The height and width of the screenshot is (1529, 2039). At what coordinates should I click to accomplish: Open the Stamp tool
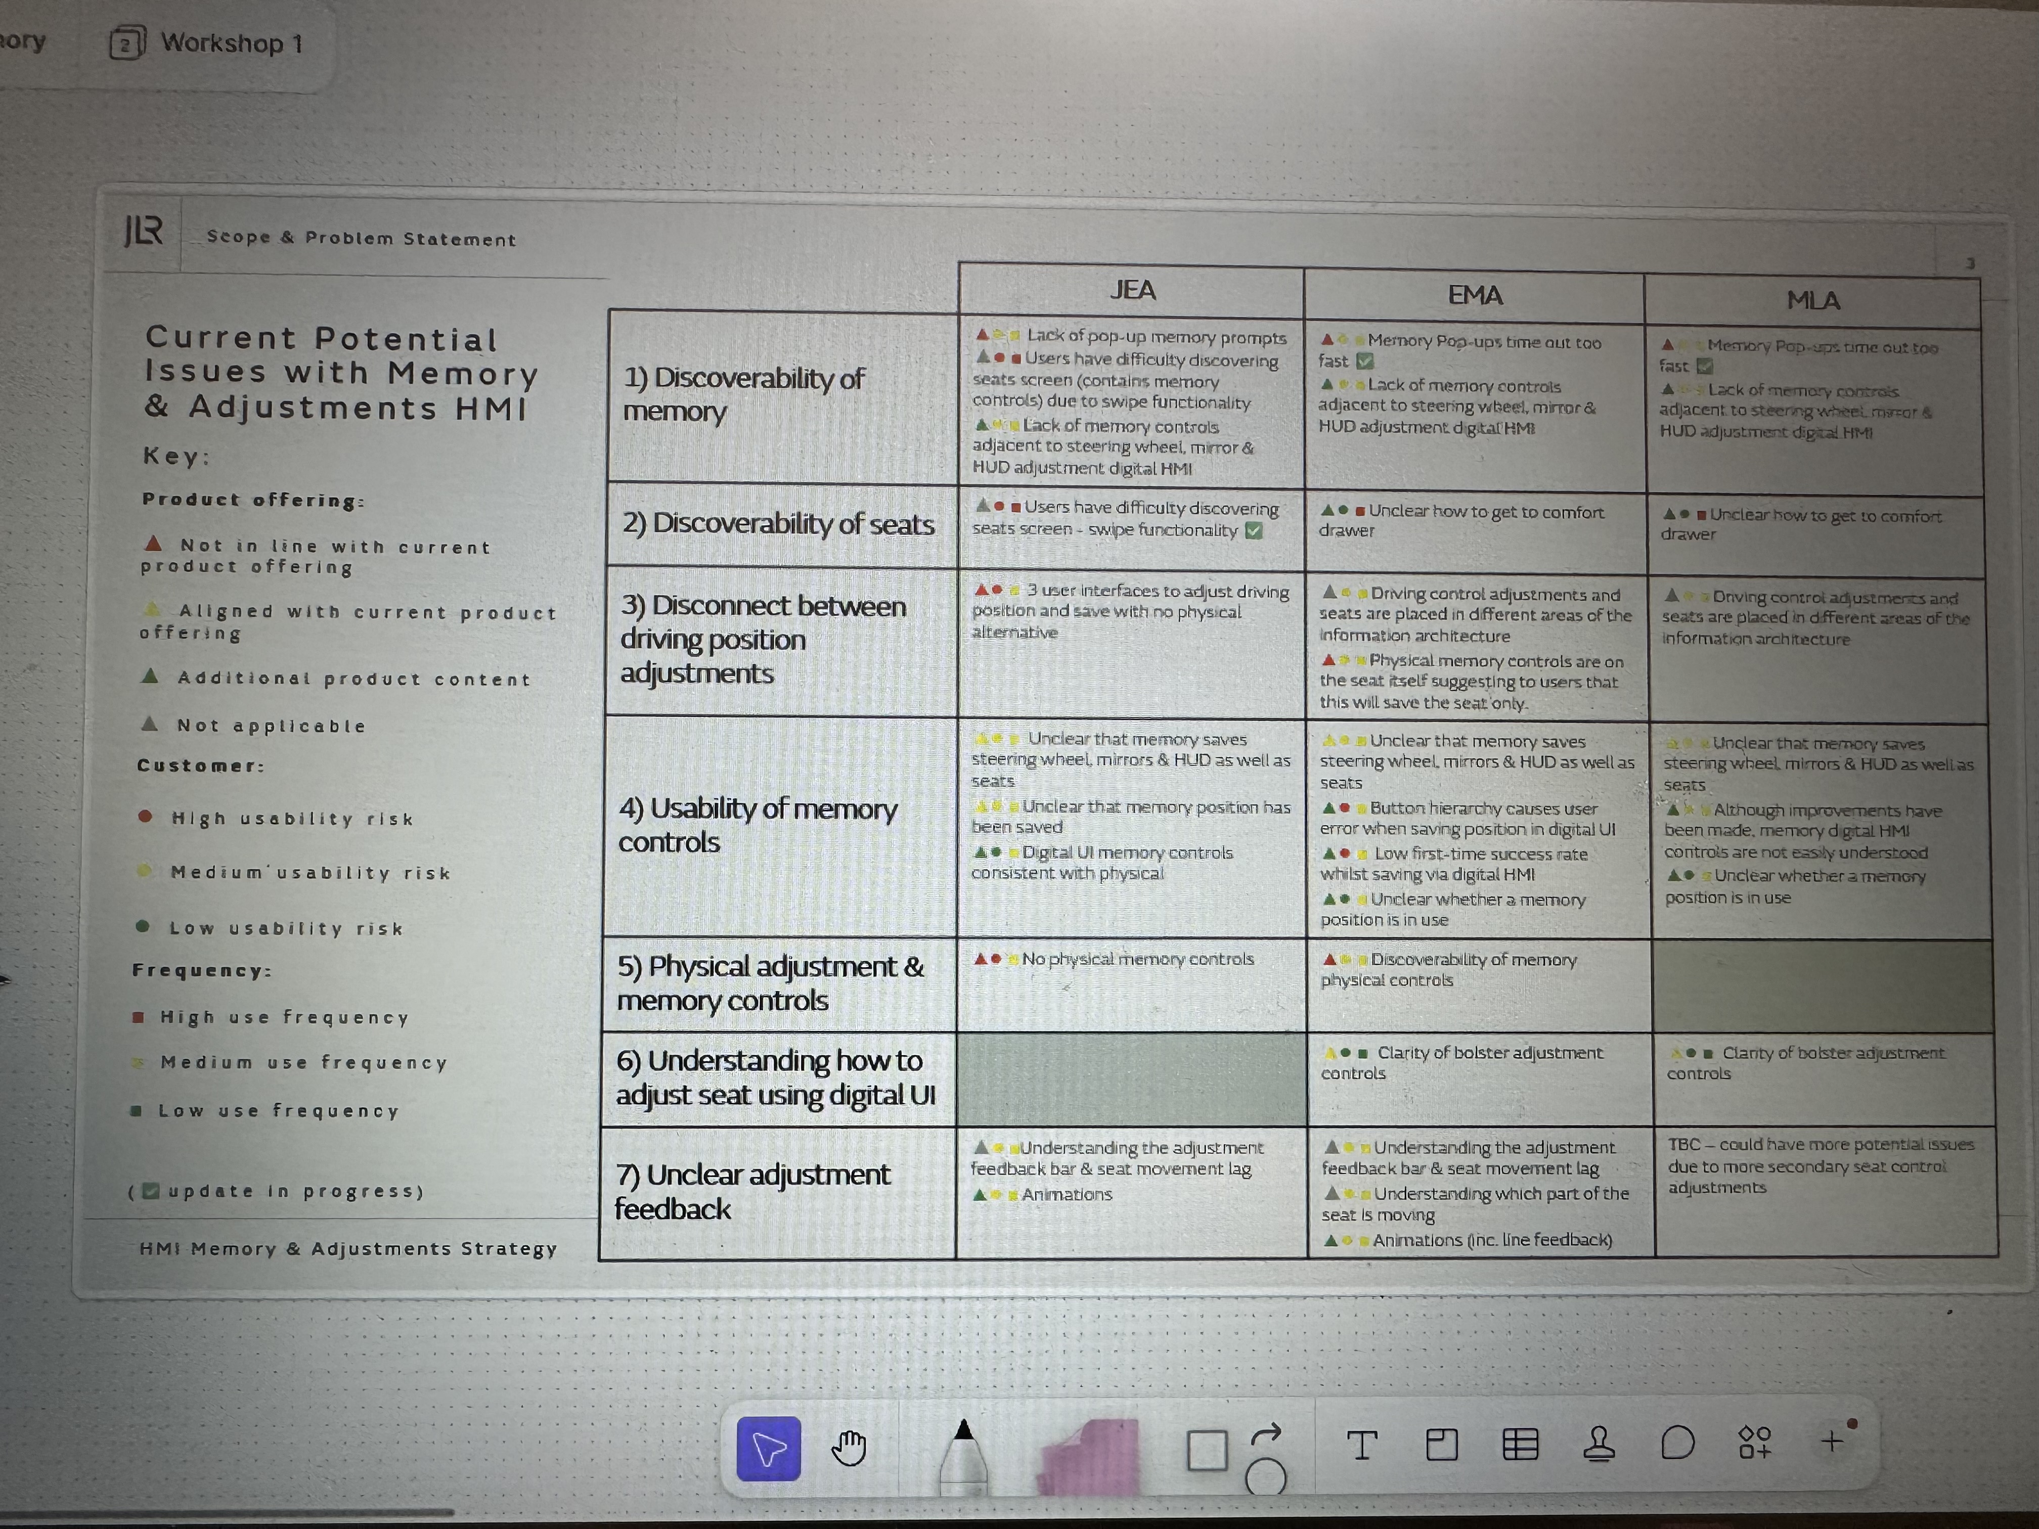[1600, 1443]
